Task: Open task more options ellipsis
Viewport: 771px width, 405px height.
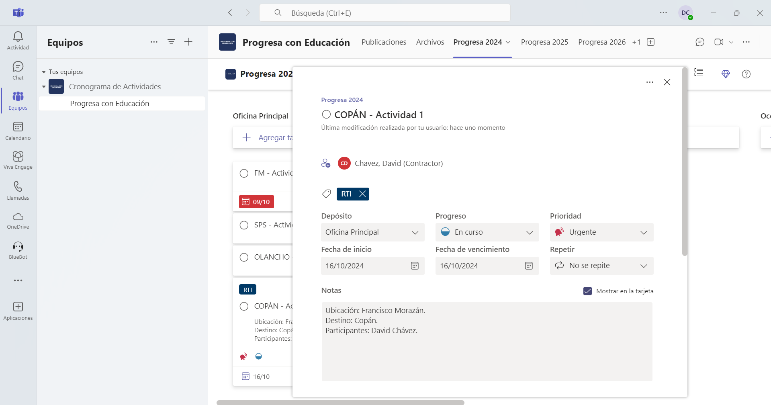Action: 650,82
